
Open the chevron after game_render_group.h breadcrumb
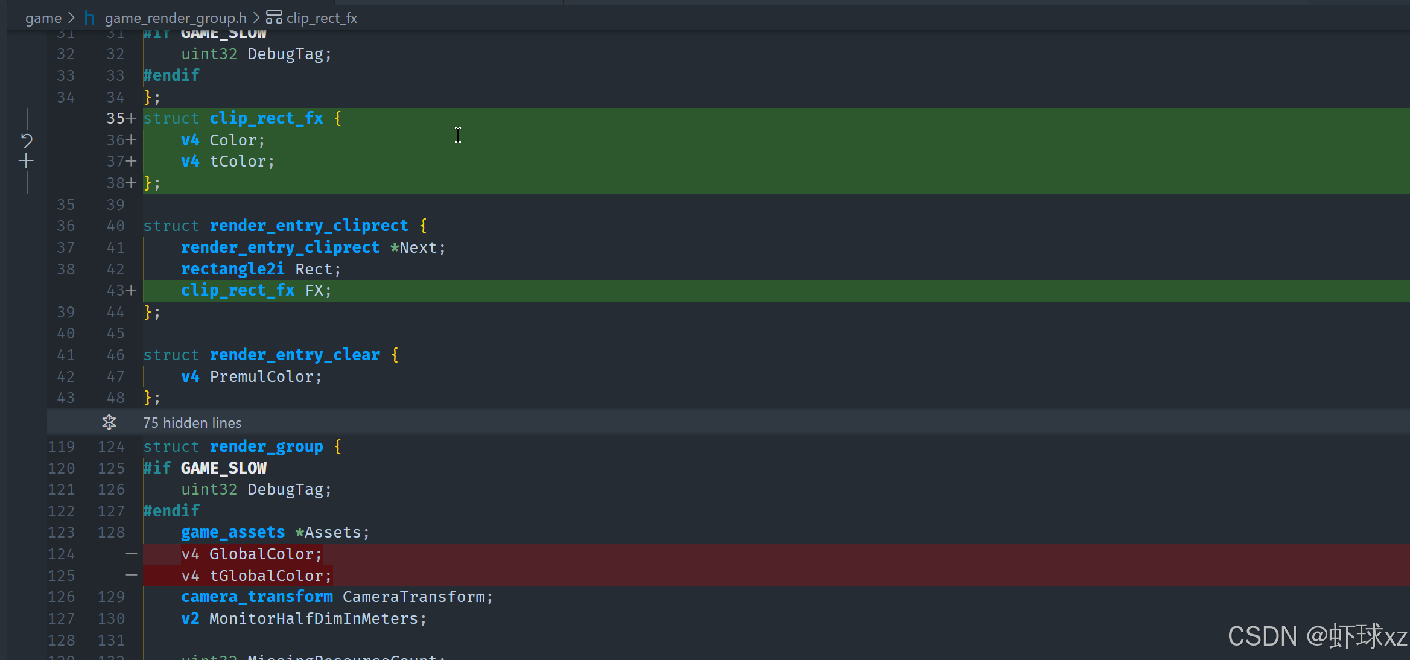click(x=256, y=18)
